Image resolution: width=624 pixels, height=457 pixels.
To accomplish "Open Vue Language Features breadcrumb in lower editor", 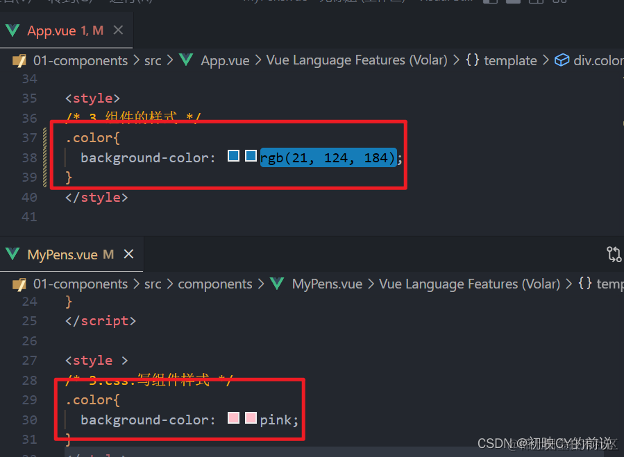I will (470, 284).
